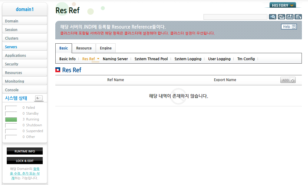Click the '0 Standby' status text
This screenshot has height=185, width=308.
pos(30,113)
